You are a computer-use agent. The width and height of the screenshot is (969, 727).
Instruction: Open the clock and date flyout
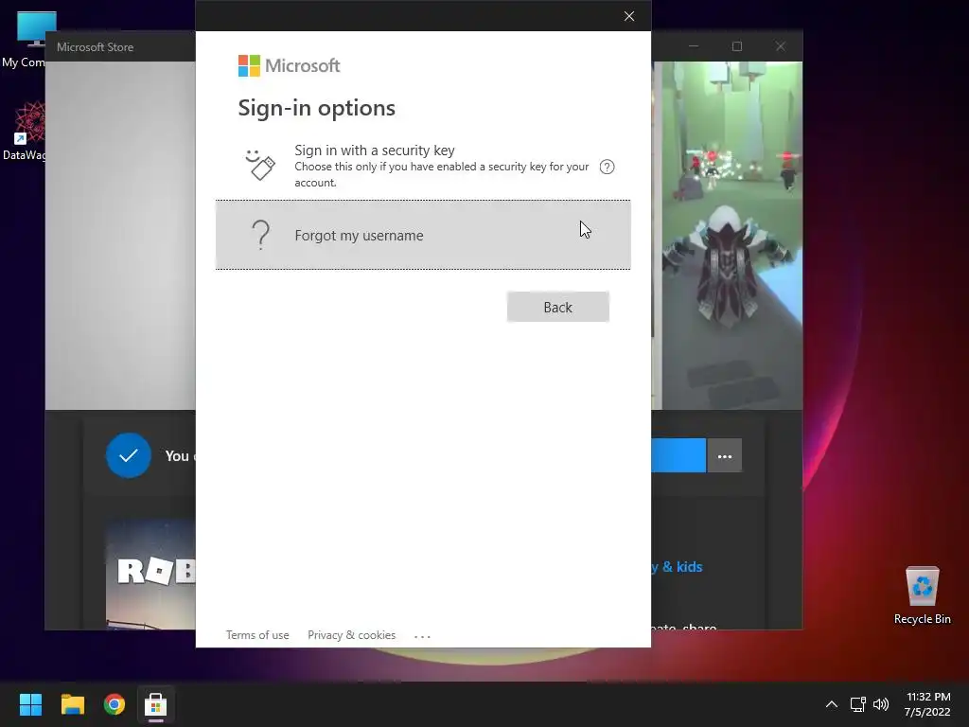pyautogui.click(x=927, y=704)
